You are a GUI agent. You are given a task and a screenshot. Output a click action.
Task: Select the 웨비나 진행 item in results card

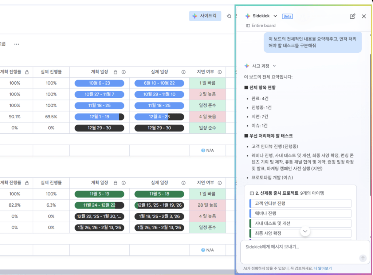(x=300, y=213)
